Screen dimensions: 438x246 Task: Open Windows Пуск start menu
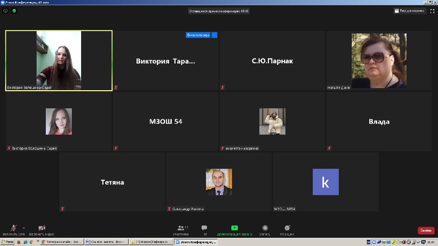click(7, 242)
